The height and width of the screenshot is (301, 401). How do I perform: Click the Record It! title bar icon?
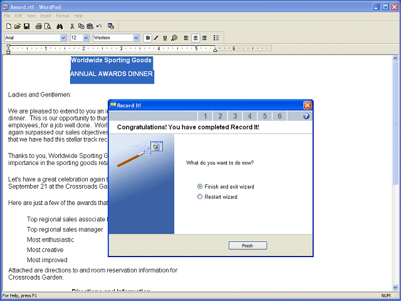(x=113, y=105)
